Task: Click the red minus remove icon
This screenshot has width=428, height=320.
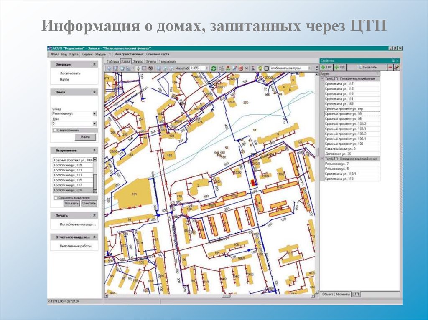Action: [x=390, y=67]
